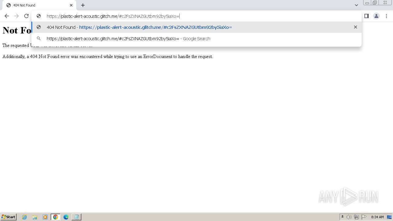Screen dimensions: 393x221
Task: Select the 404 Not Found tab
Action: pos(39,5)
